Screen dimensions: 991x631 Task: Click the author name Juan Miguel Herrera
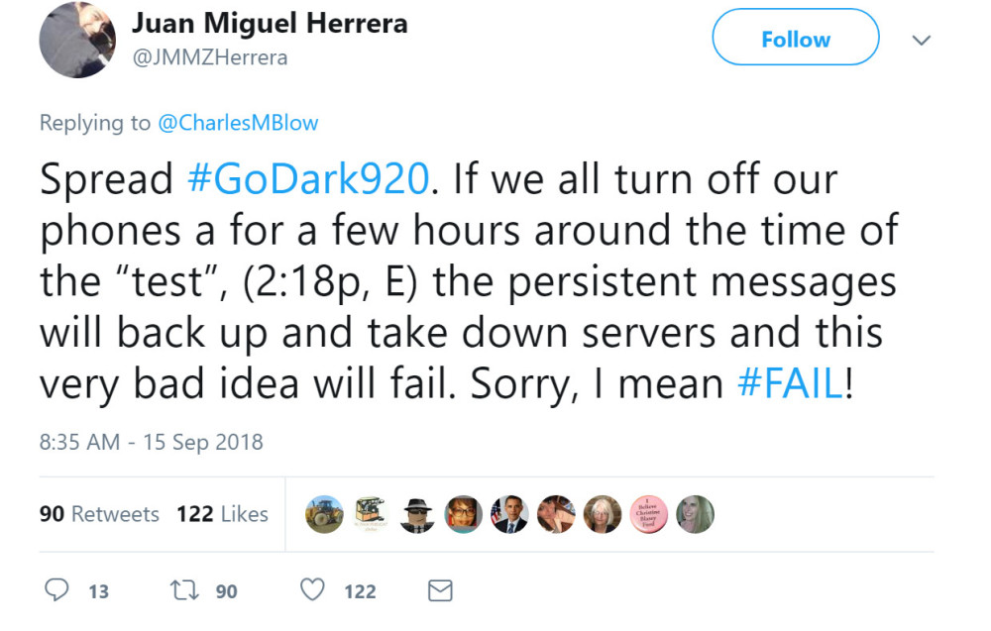[x=270, y=24]
